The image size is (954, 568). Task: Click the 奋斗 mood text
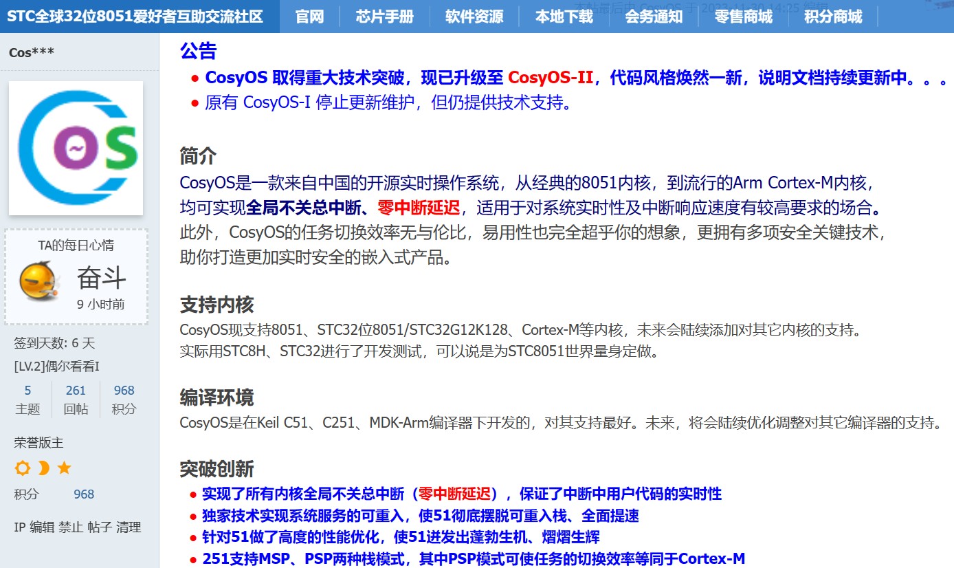[101, 278]
